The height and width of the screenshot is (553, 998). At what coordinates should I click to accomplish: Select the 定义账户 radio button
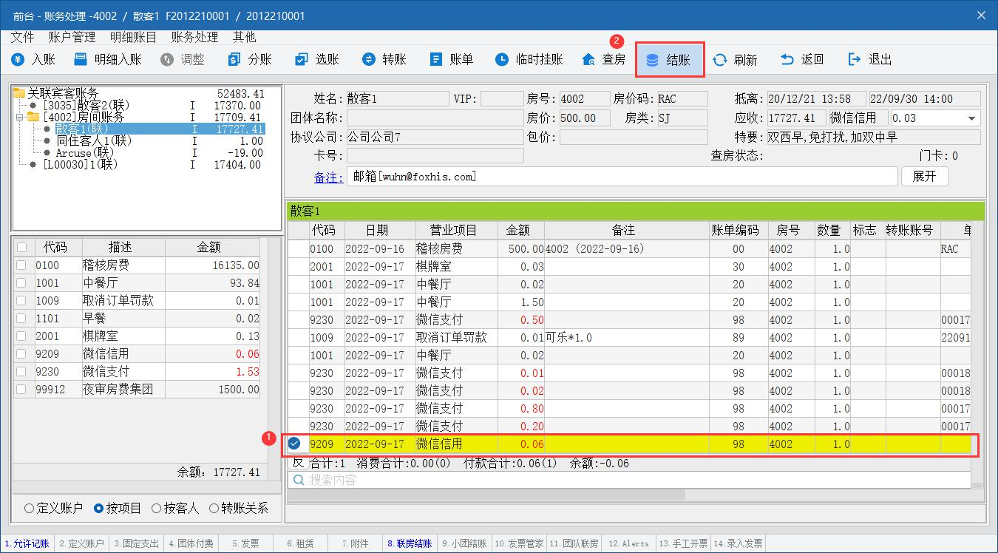[x=30, y=509]
